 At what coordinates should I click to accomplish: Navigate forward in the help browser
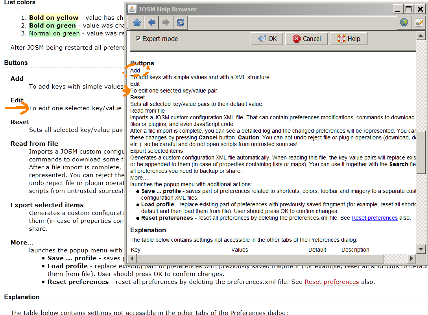pos(166,22)
